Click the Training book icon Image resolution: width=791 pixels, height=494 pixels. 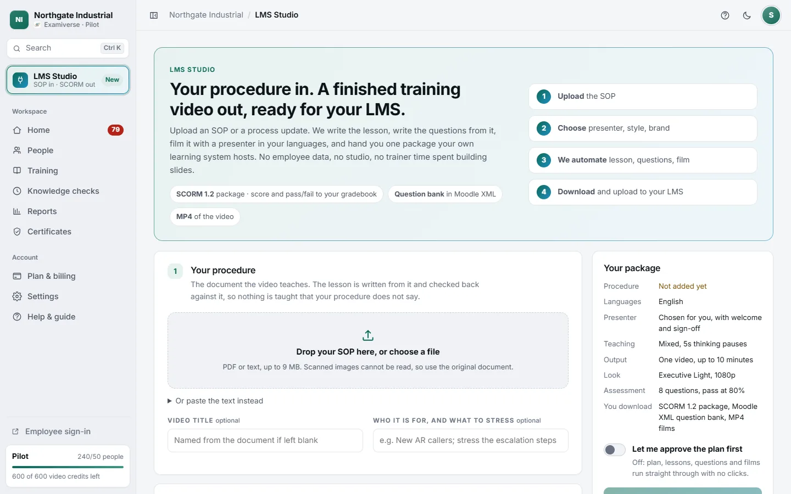[x=17, y=171]
